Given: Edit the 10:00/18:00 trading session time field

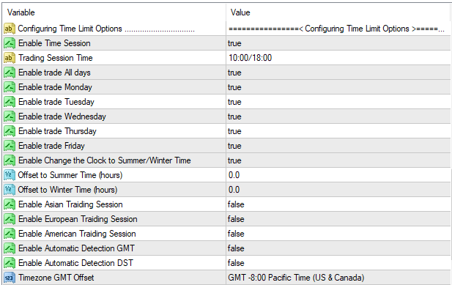Looking at the screenshot, I should [x=338, y=58].
